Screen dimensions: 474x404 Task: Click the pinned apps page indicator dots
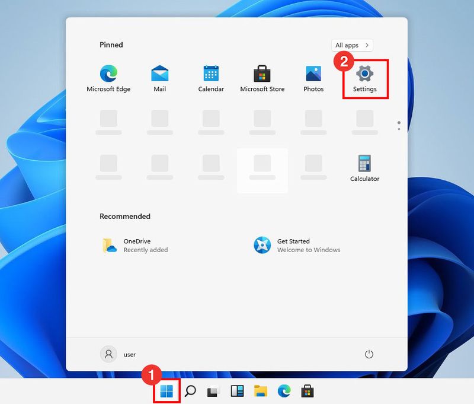coord(399,126)
